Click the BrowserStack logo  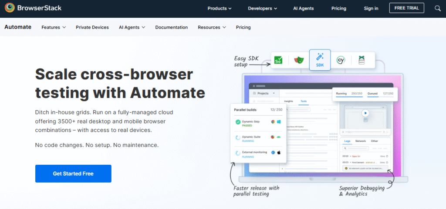click(33, 8)
